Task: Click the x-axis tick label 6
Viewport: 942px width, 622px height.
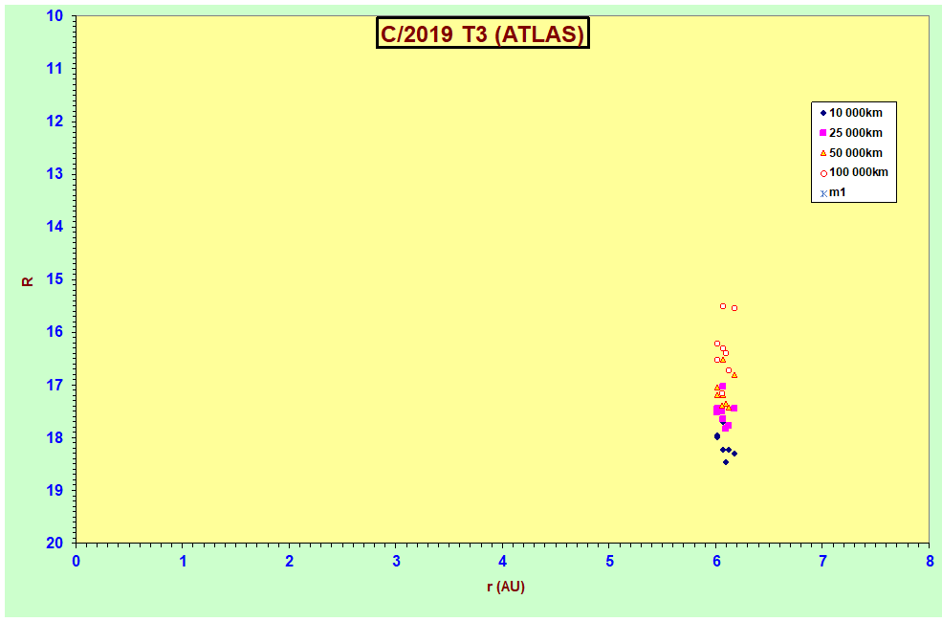Action: coord(716,562)
